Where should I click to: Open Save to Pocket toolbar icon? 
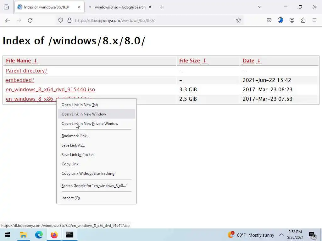tap(269, 20)
